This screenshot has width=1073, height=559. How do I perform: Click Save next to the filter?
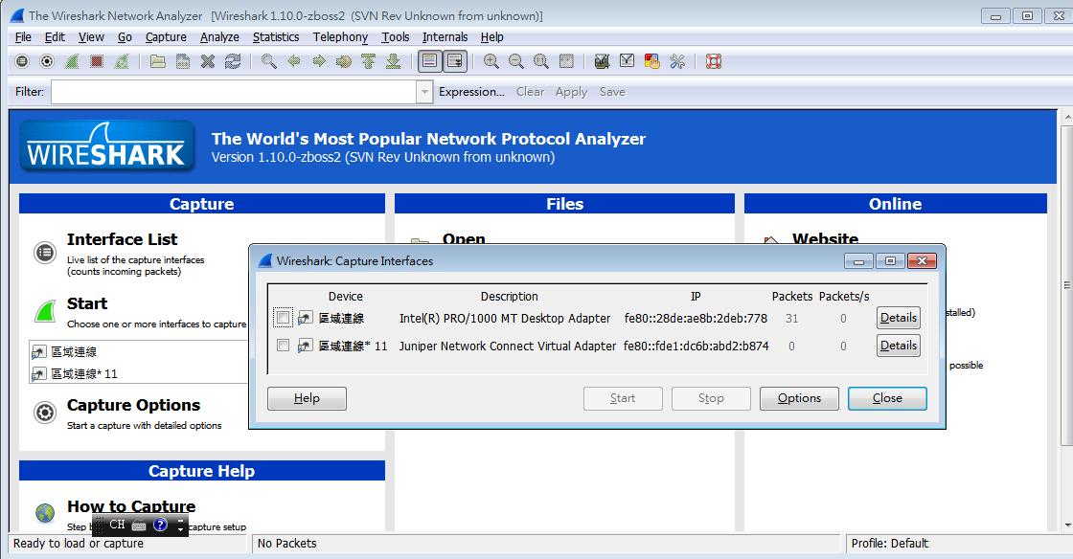612,92
